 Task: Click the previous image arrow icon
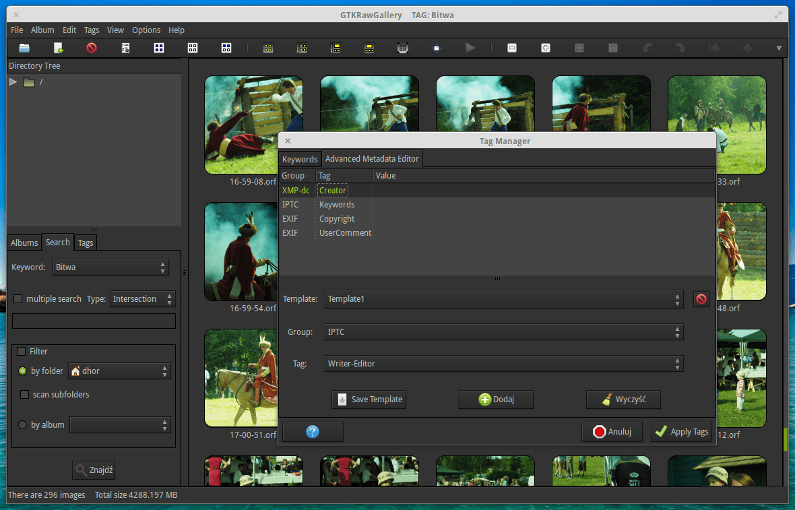[x=747, y=48]
